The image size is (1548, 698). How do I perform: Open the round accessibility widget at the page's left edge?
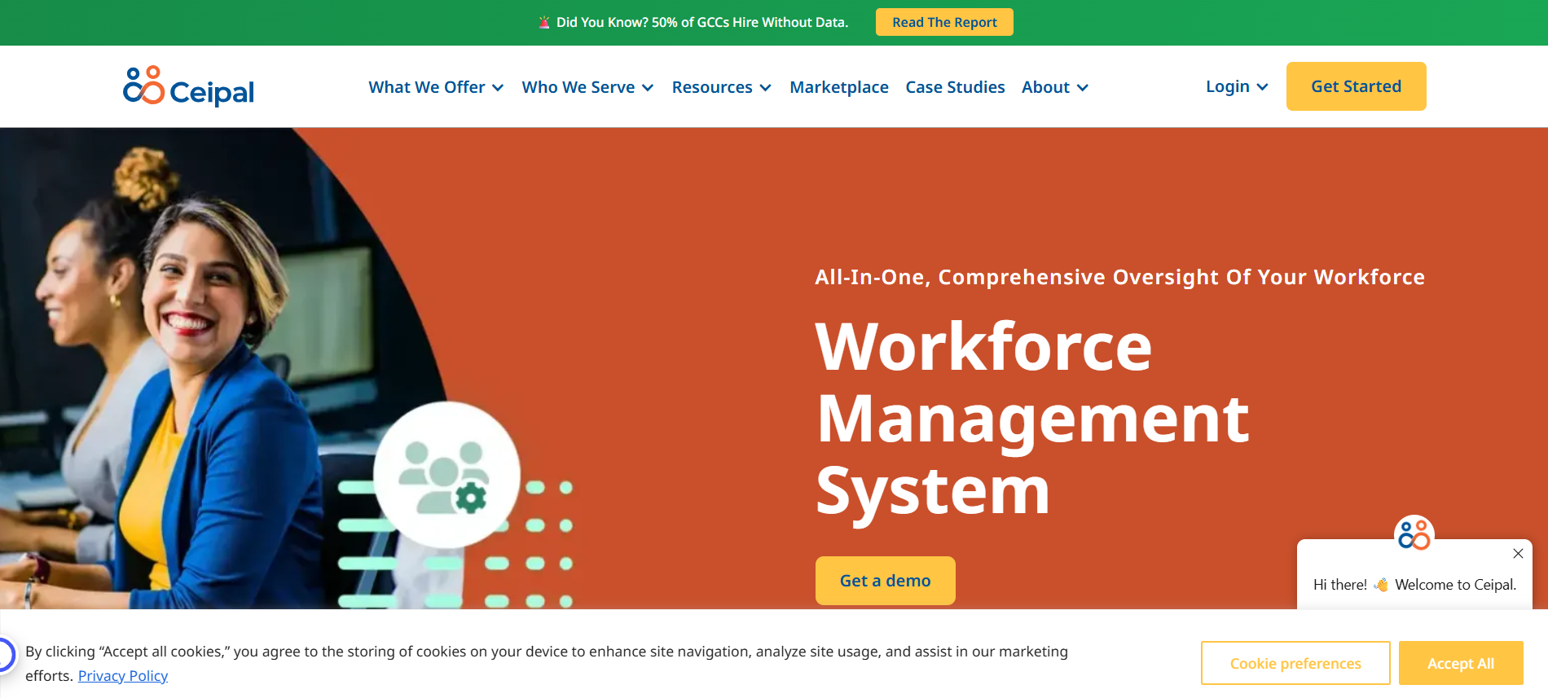(x=4, y=655)
